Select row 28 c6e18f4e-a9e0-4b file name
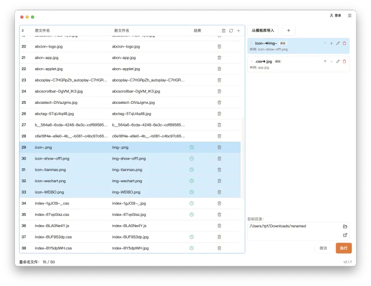This screenshot has width=371, height=286. tap(71, 136)
